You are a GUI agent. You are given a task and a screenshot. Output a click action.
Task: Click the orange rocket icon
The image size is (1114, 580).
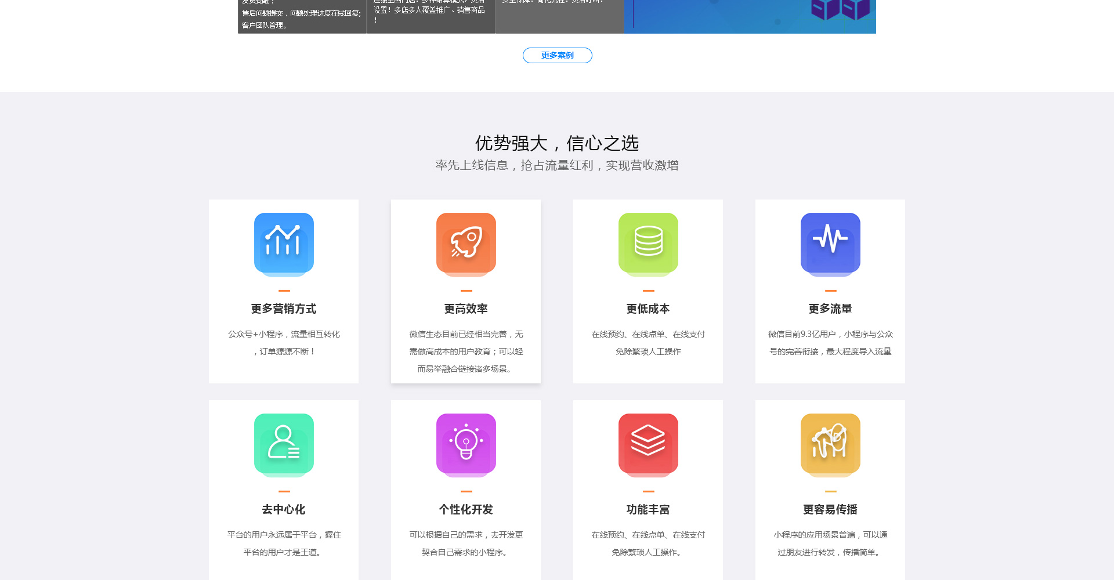466,243
